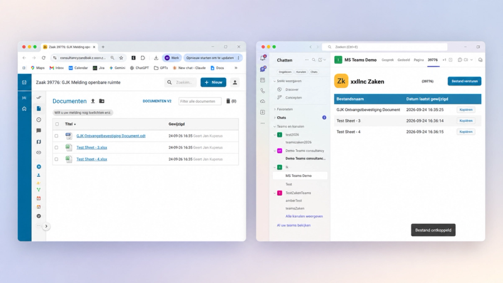Switch to Gesprek tab
Image resolution: width=503 pixels, height=283 pixels.
[x=387, y=60]
